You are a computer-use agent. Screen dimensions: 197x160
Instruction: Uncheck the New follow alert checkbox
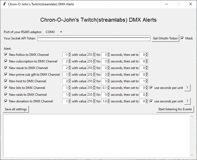coord(6,55)
